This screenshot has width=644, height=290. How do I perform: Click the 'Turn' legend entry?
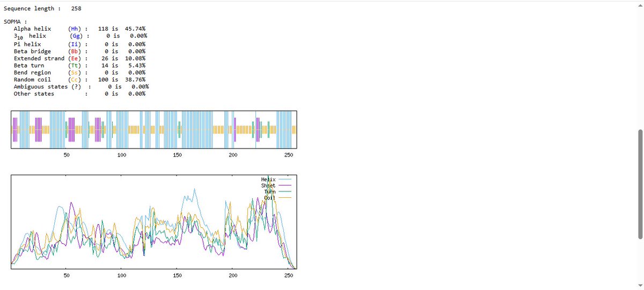tap(277, 192)
